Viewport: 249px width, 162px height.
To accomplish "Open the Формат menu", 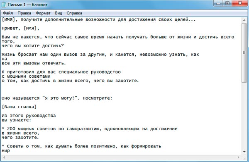I will click(43, 13).
